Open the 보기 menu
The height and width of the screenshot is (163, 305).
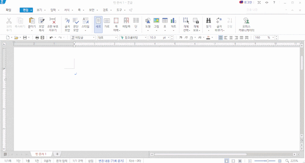point(39,10)
